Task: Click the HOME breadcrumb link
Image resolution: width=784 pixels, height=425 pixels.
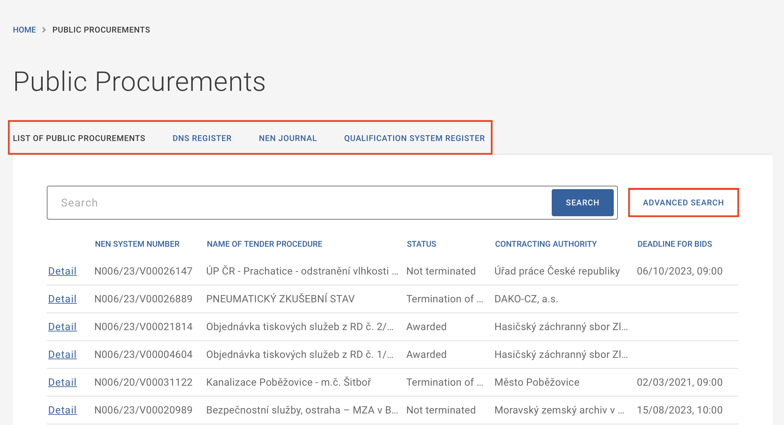Action: click(x=24, y=30)
